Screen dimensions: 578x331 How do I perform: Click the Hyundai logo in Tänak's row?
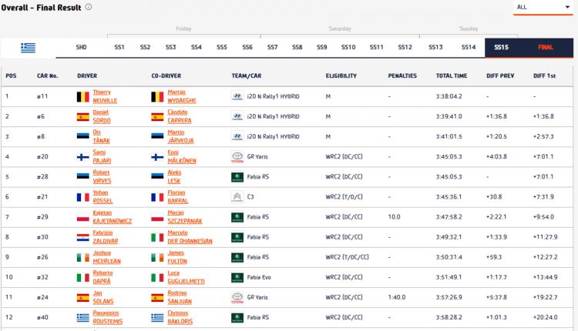pos(237,136)
